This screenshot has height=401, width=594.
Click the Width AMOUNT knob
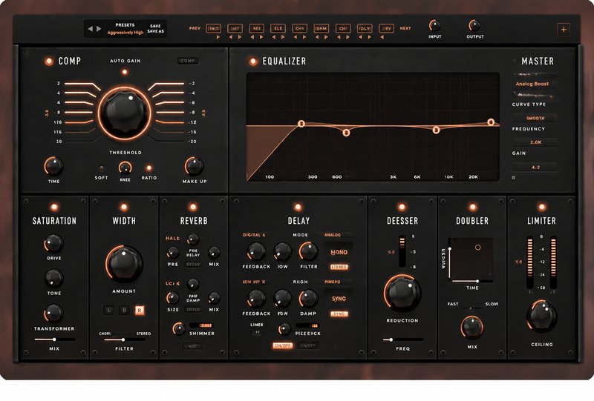click(x=124, y=264)
